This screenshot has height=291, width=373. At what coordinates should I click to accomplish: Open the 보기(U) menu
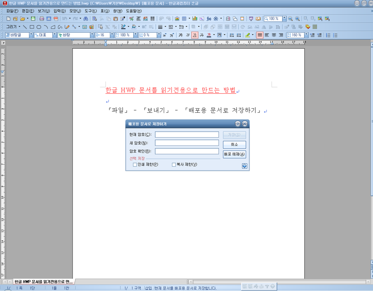pyautogui.click(x=44, y=11)
